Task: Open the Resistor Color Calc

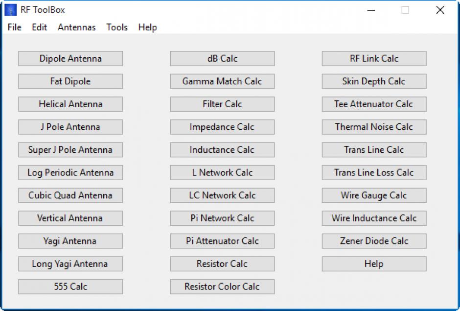Action: point(222,287)
